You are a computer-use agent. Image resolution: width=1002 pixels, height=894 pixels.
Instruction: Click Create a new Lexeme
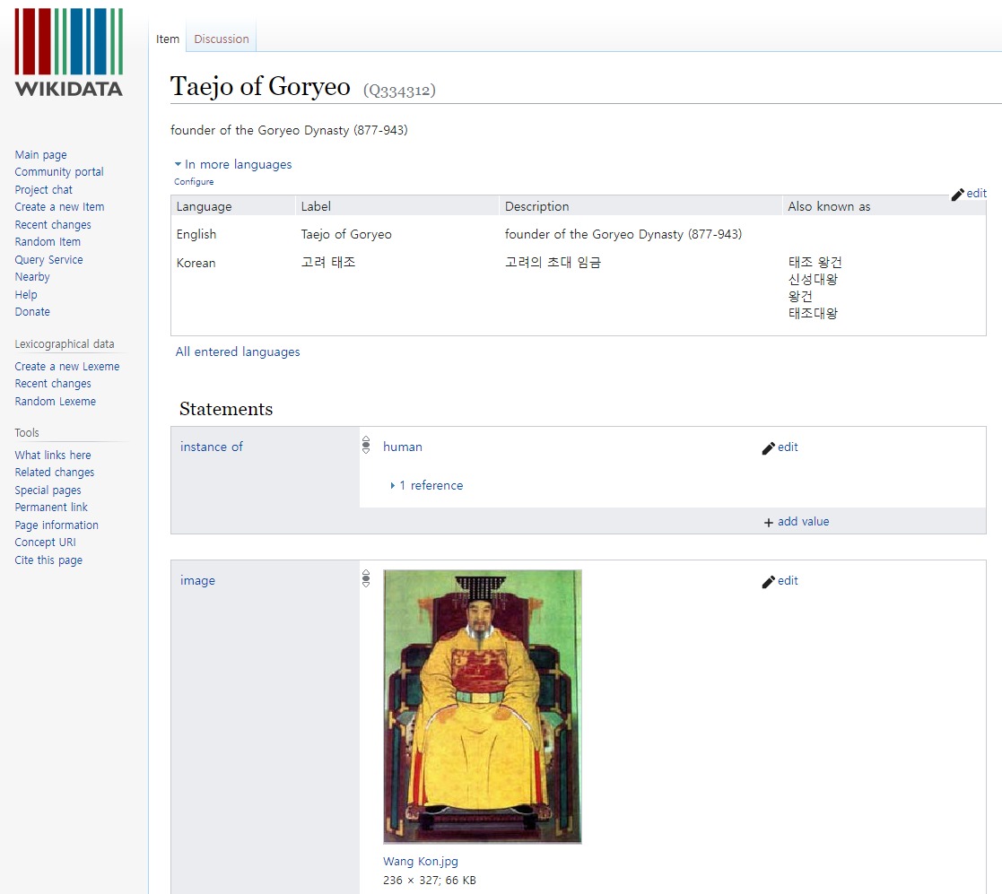[x=67, y=367]
